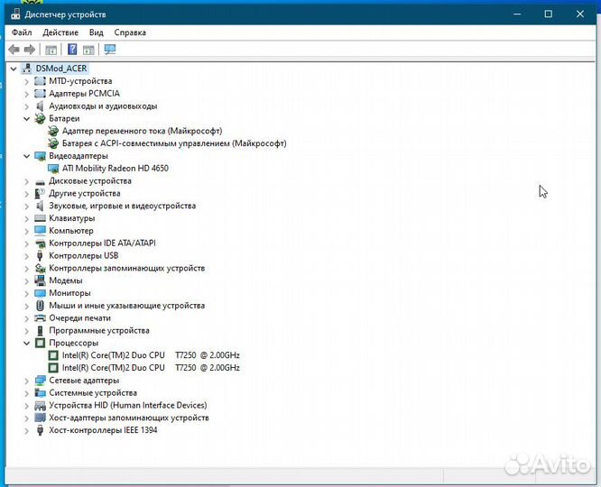Viewport: 601px width, 487px height.
Task: Click the Хост-контроллеры IEEE 1394 icon
Action: [x=40, y=430]
